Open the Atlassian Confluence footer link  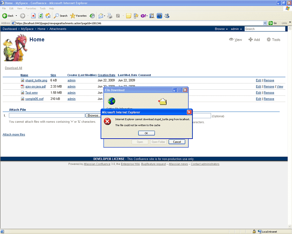(97, 164)
